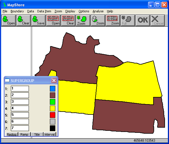Open the Data menu

pyautogui.click(x=30, y=11)
